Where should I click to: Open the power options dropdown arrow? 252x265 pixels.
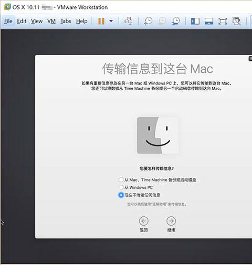pos(111,21)
